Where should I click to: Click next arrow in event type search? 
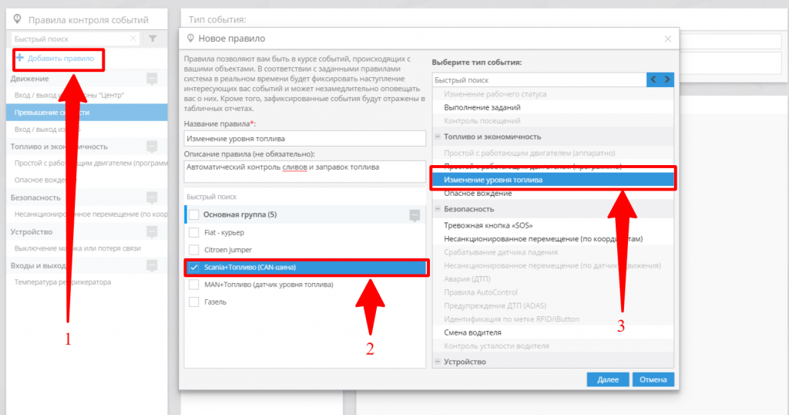click(x=667, y=79)
